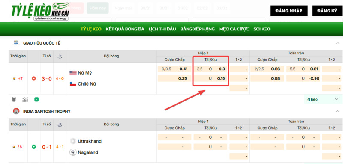Collapse the GIAO HỮU QUỐC TẾ section
This screenshot has height=164, width=343.
coord(337,43)
